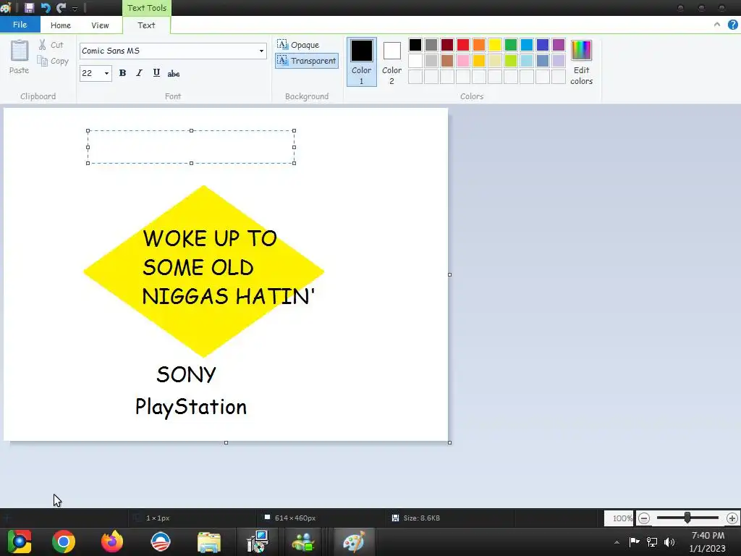This screenshot has height=556, width=741.
Task: Toggle Strikethrough text formatting
Action: point(174,73)
